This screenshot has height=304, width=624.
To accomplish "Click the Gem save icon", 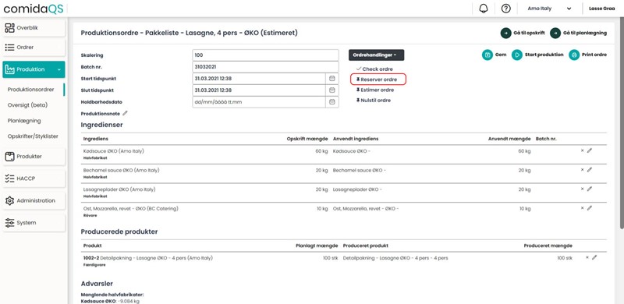I will pyautogui.click(x=487, y=55).
